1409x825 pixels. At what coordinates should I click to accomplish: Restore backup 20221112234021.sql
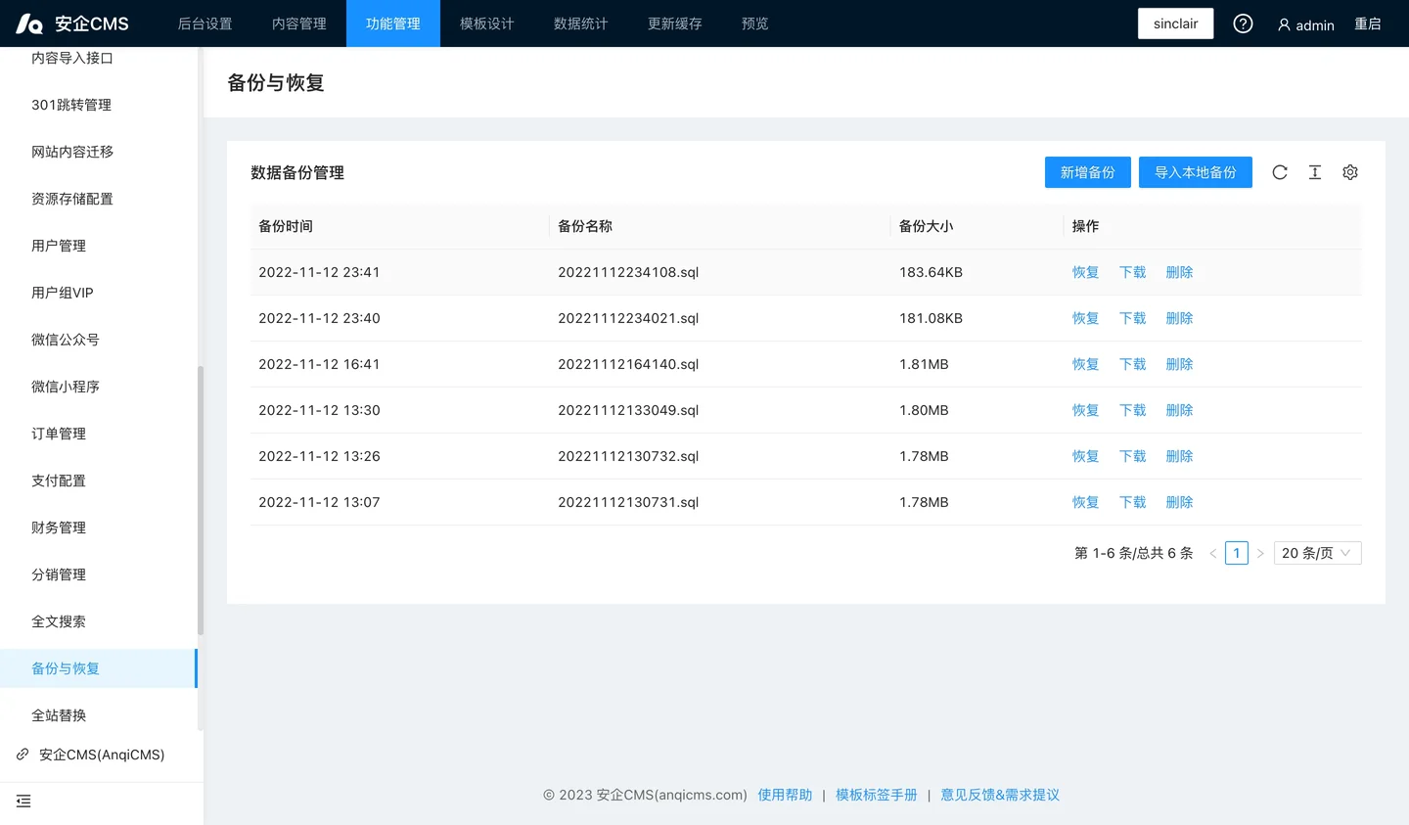tap(1086, 318)
